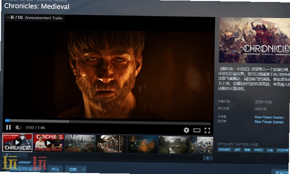Open the army battlefield screenshot thumbnail
Screen dimensions: 290x174
click(80, 144)
